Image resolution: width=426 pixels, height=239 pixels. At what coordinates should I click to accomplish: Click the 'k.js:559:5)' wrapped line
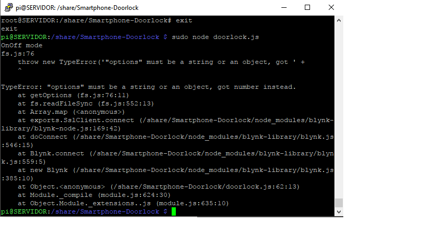(23, 162)
